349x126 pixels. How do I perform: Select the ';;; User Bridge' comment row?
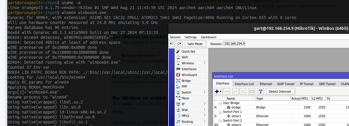tap(281, 103)
